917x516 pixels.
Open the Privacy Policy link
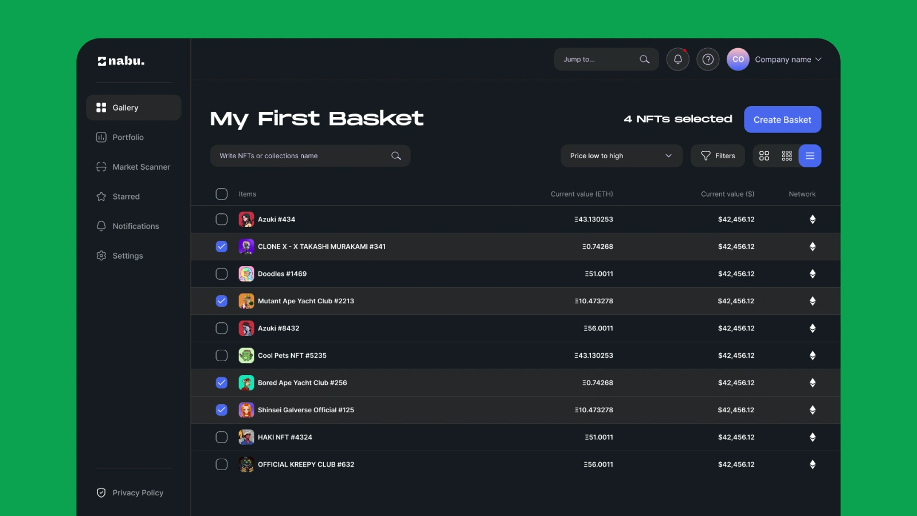130,493
